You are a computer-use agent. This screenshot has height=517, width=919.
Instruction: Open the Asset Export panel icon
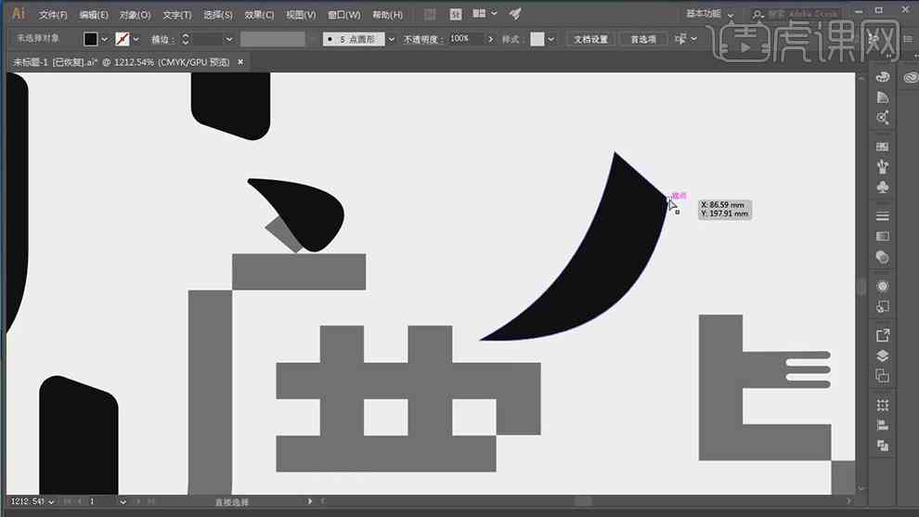coord(882,335)
